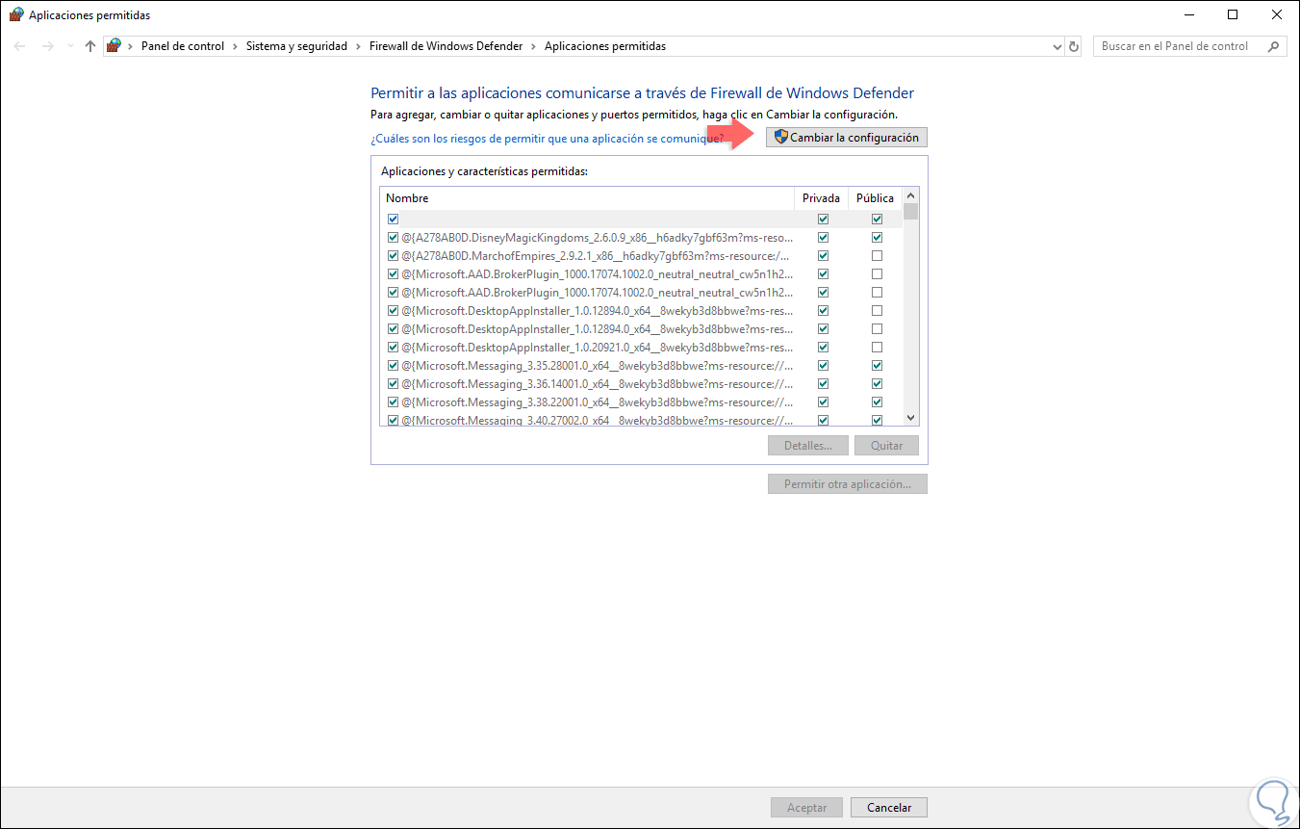Enable Pública for MarchofEmpires row

click(877, 256)
